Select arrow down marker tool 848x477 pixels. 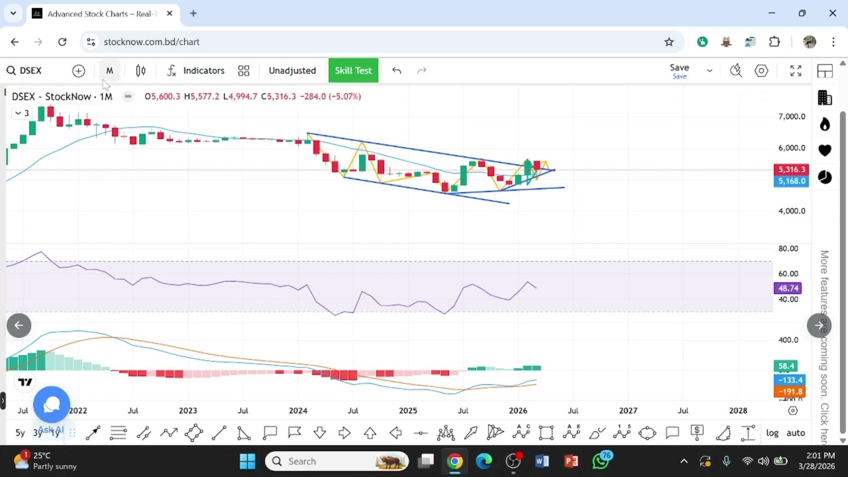click(x=320, y=433)
